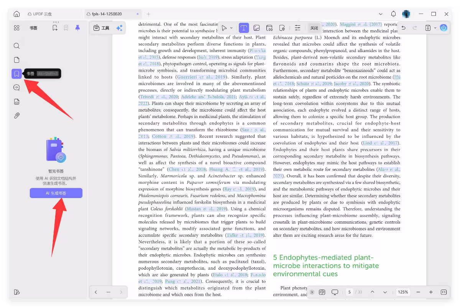Save the document with disk icon

point(428,28)
